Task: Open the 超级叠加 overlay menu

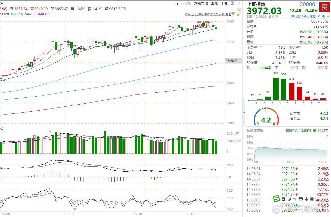Action: pyautogui.click(x=201, y=3)
